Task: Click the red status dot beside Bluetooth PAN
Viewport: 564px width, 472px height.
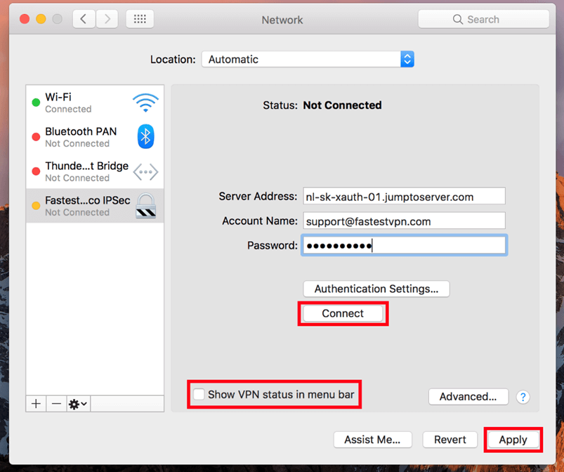Action: click(x=36, y=137)
